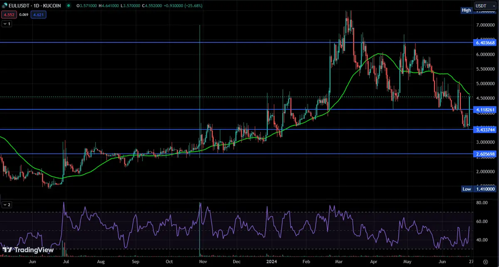The image size is (499, 267).
Task: Click the 5.500000 price axis label
Action: (485, 69)
